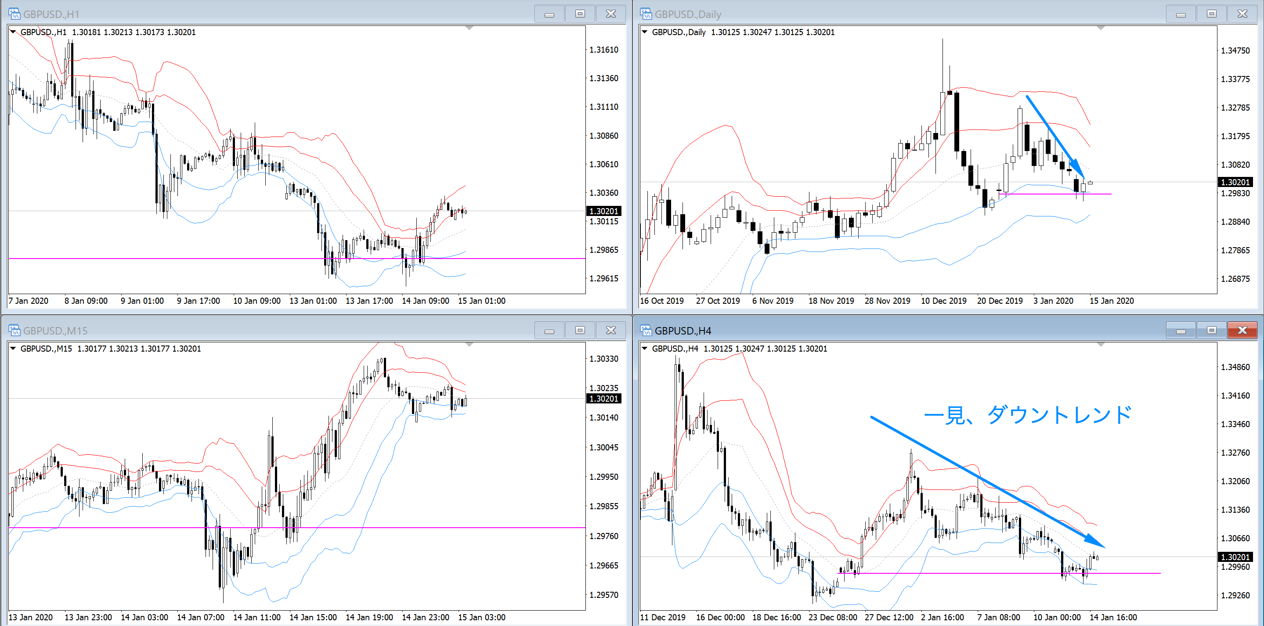Click the GBPUSD H1 chart window icon

click(x=14, y=14)
